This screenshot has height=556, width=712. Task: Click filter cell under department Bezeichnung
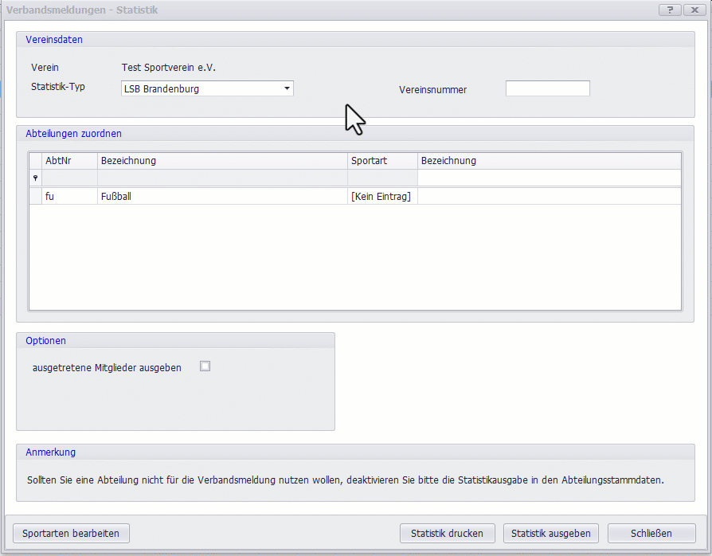point(221,178)
